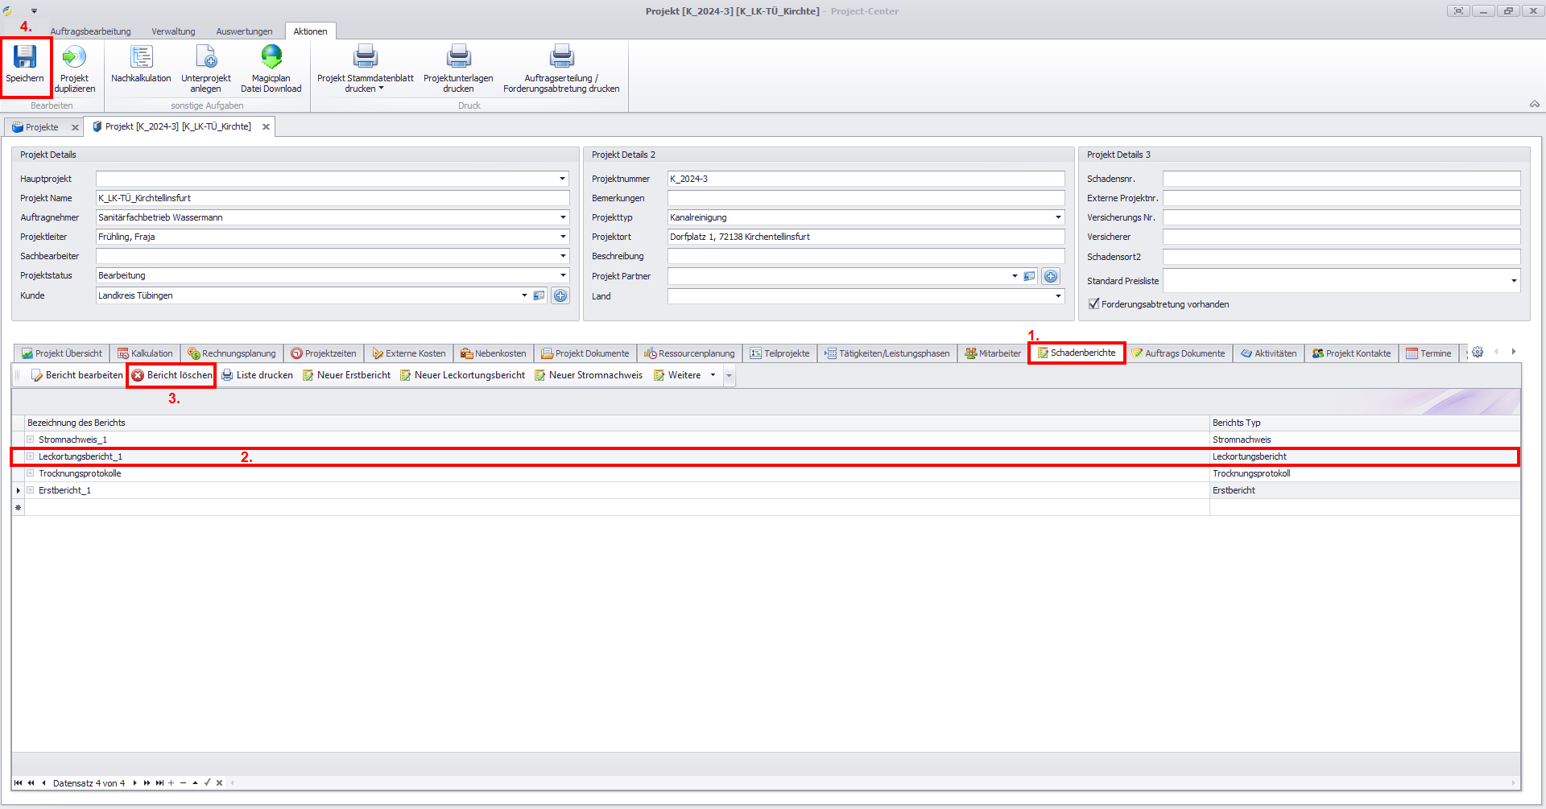The width and height of the screenshot is (1546, 809).
Task: Click the Projekt duplizieren icon
Action: pyautogui.click(x=74, y=57)
